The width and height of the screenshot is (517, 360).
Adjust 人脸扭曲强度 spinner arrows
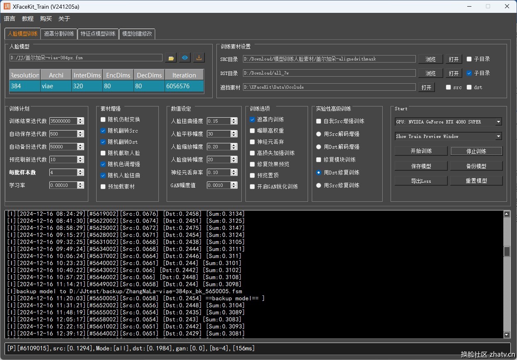click(x=234, y=121)
